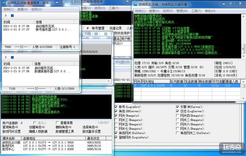Click 模块名称 column header

click(x=11, y=138)
